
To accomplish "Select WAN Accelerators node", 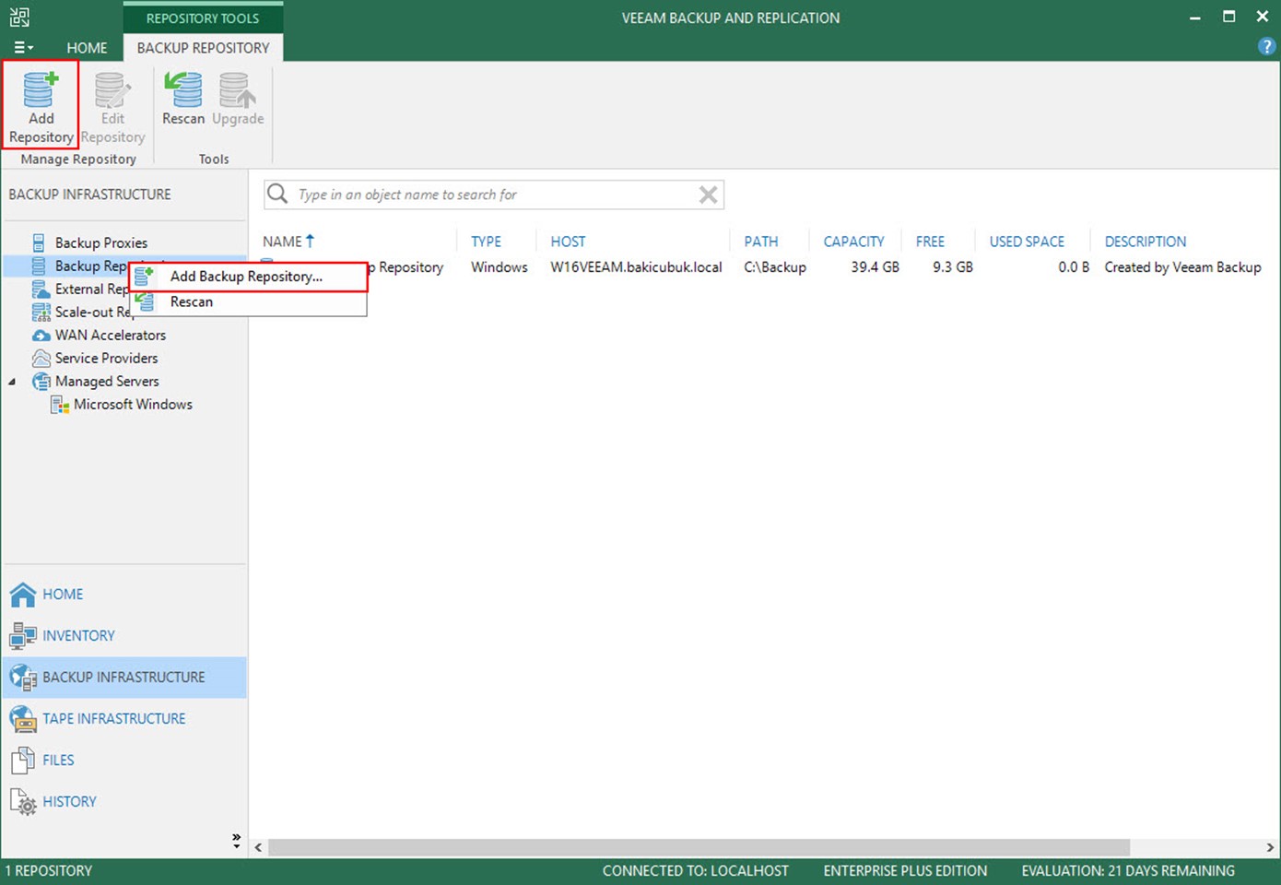I will click(x=110, y=335).
